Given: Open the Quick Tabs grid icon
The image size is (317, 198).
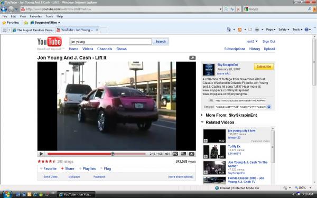Looking at the screenshot, I should [4, 30].
